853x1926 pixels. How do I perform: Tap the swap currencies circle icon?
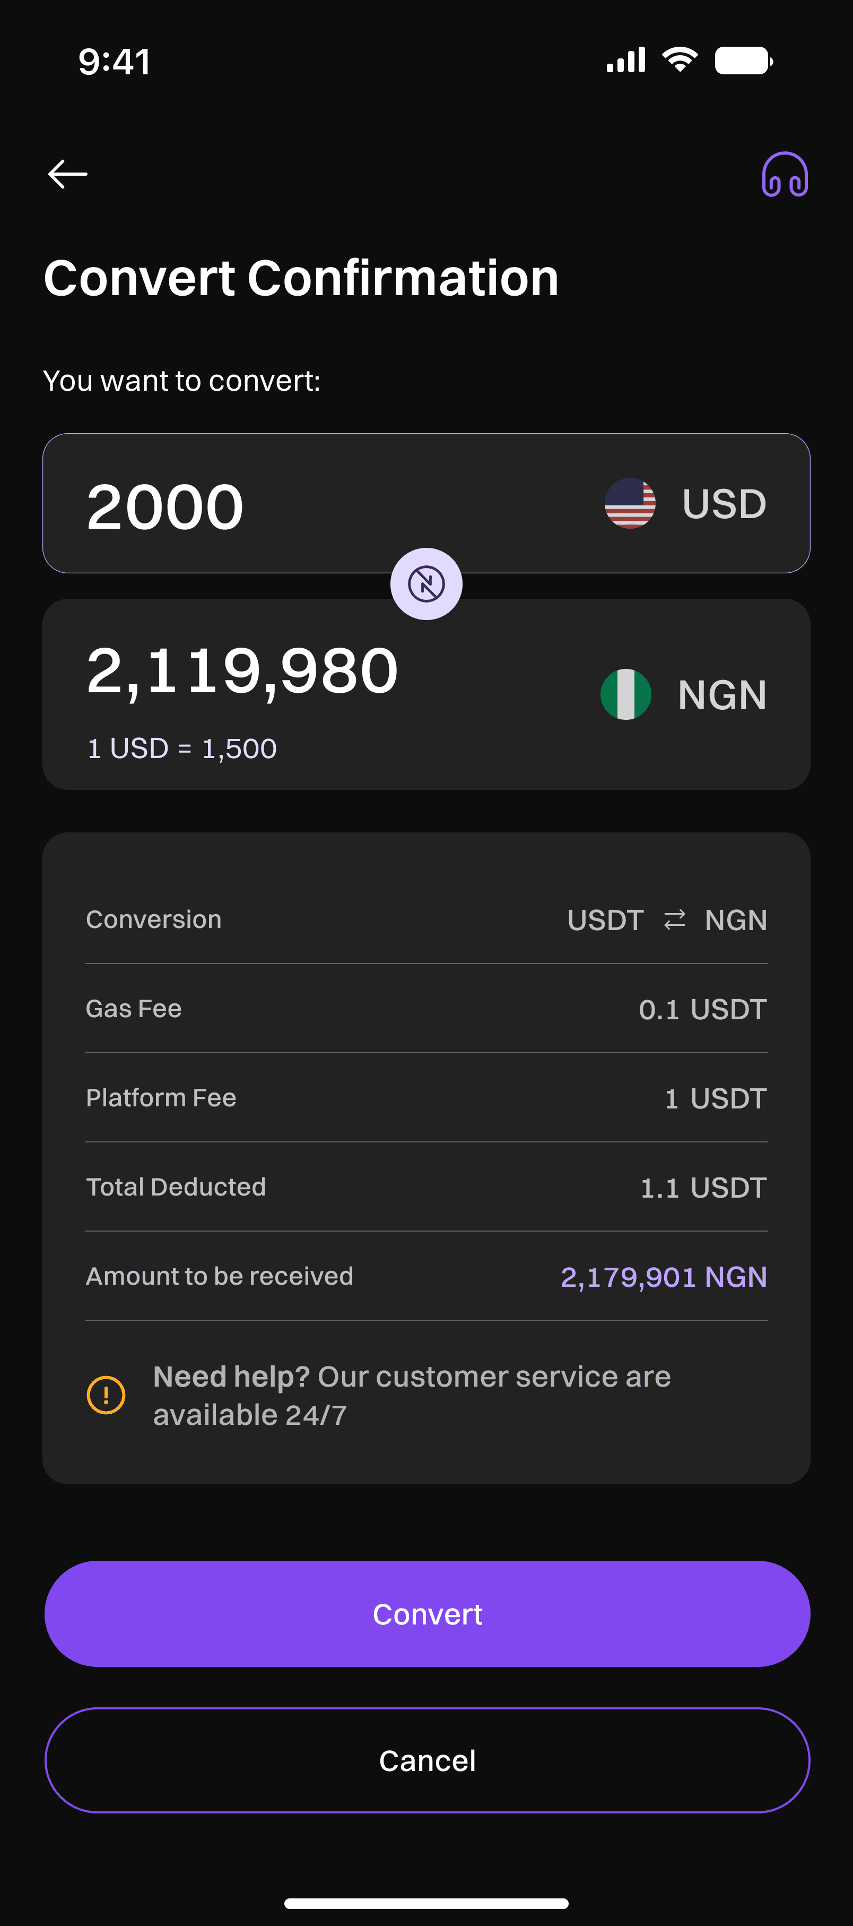[x=426, y=584]
